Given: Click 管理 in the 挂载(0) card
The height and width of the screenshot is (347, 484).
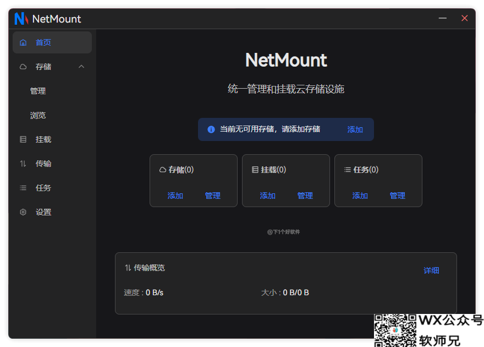Looking at the screenshot, I should 305,196.
